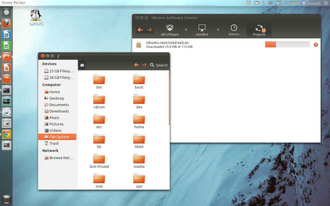Select the lib folder

coord(99,141)
